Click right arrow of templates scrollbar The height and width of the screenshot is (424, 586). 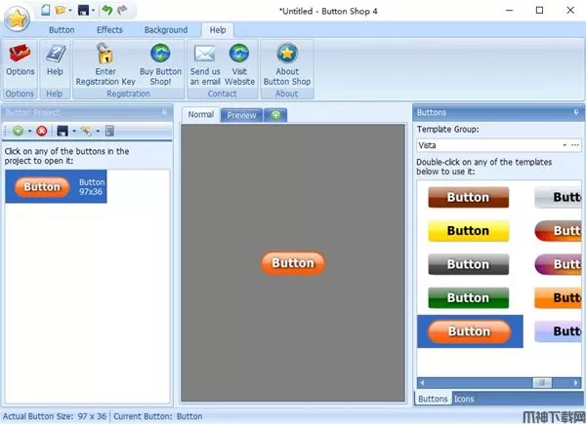tap(576, 383)
